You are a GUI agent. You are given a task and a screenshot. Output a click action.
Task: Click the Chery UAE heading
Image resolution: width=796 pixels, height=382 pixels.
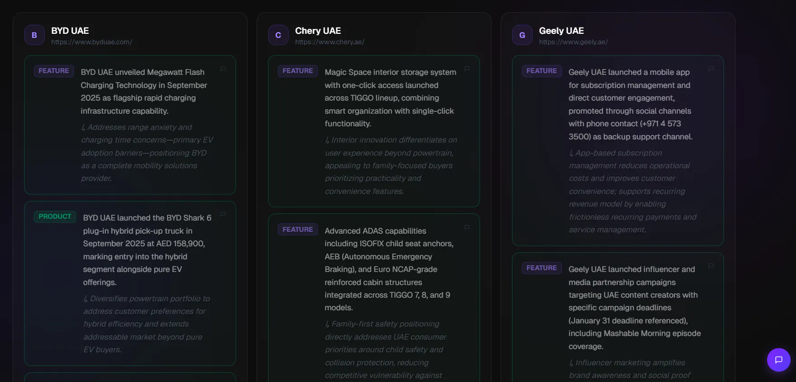click(318, 31)
